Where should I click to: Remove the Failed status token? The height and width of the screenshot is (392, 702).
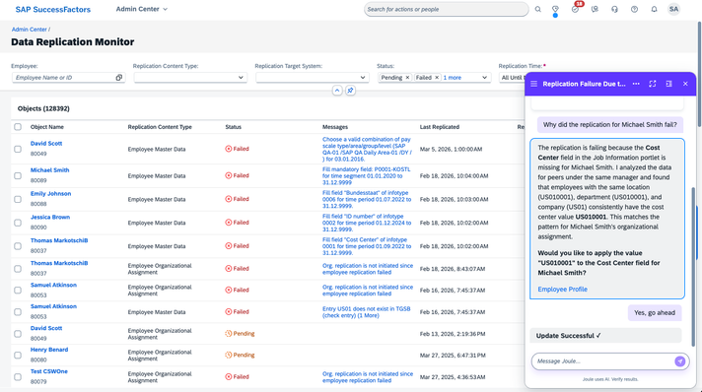coord(437,78)
